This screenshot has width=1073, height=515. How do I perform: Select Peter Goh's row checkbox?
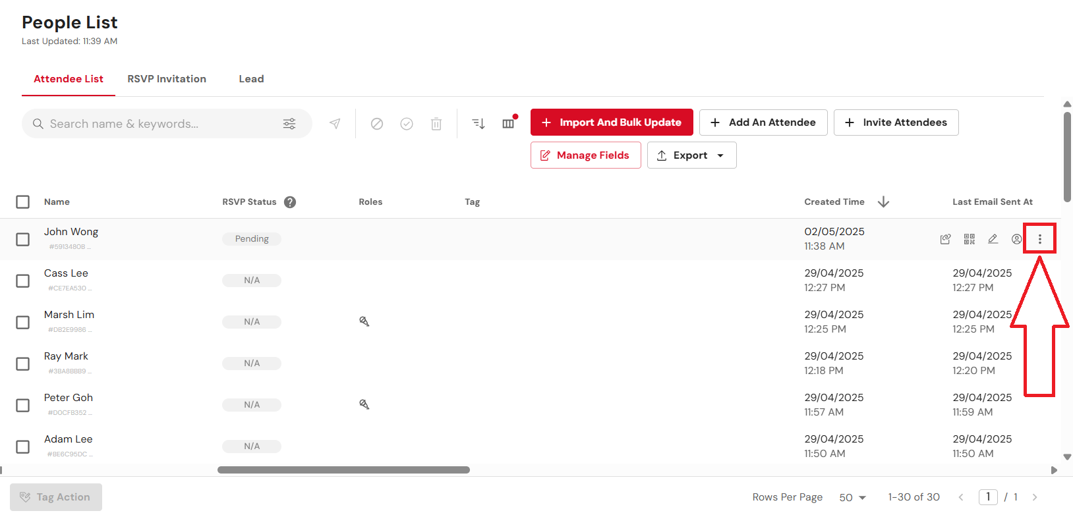click(x=23, y=405)
